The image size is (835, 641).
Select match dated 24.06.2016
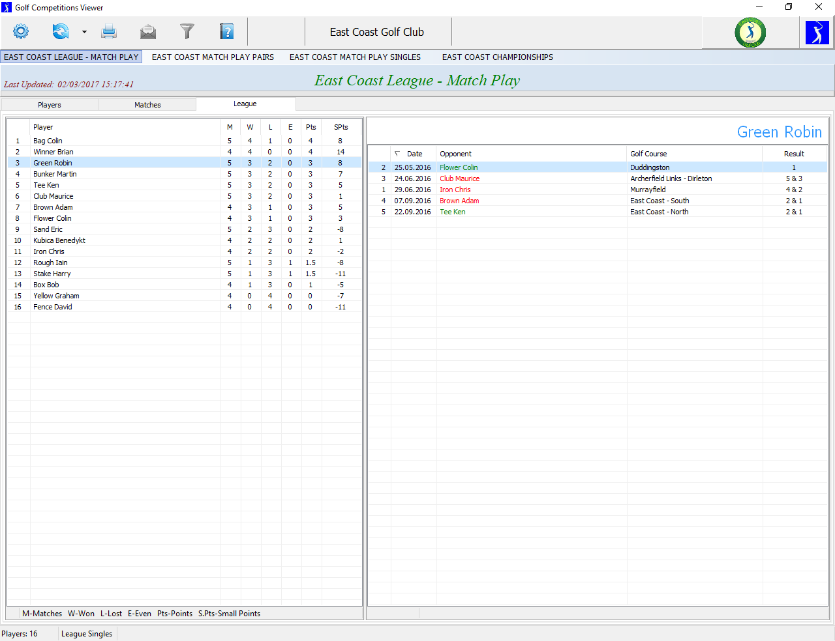pos(412,178)
